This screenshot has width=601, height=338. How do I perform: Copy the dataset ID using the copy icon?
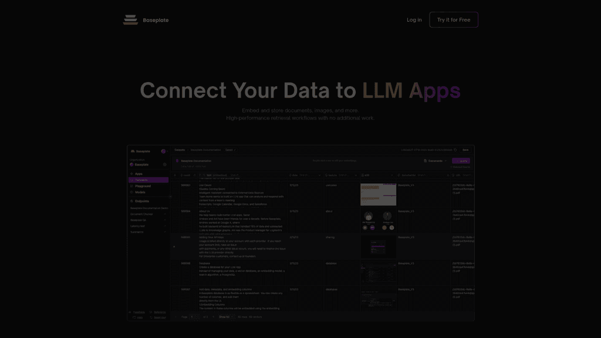point(454,150)
